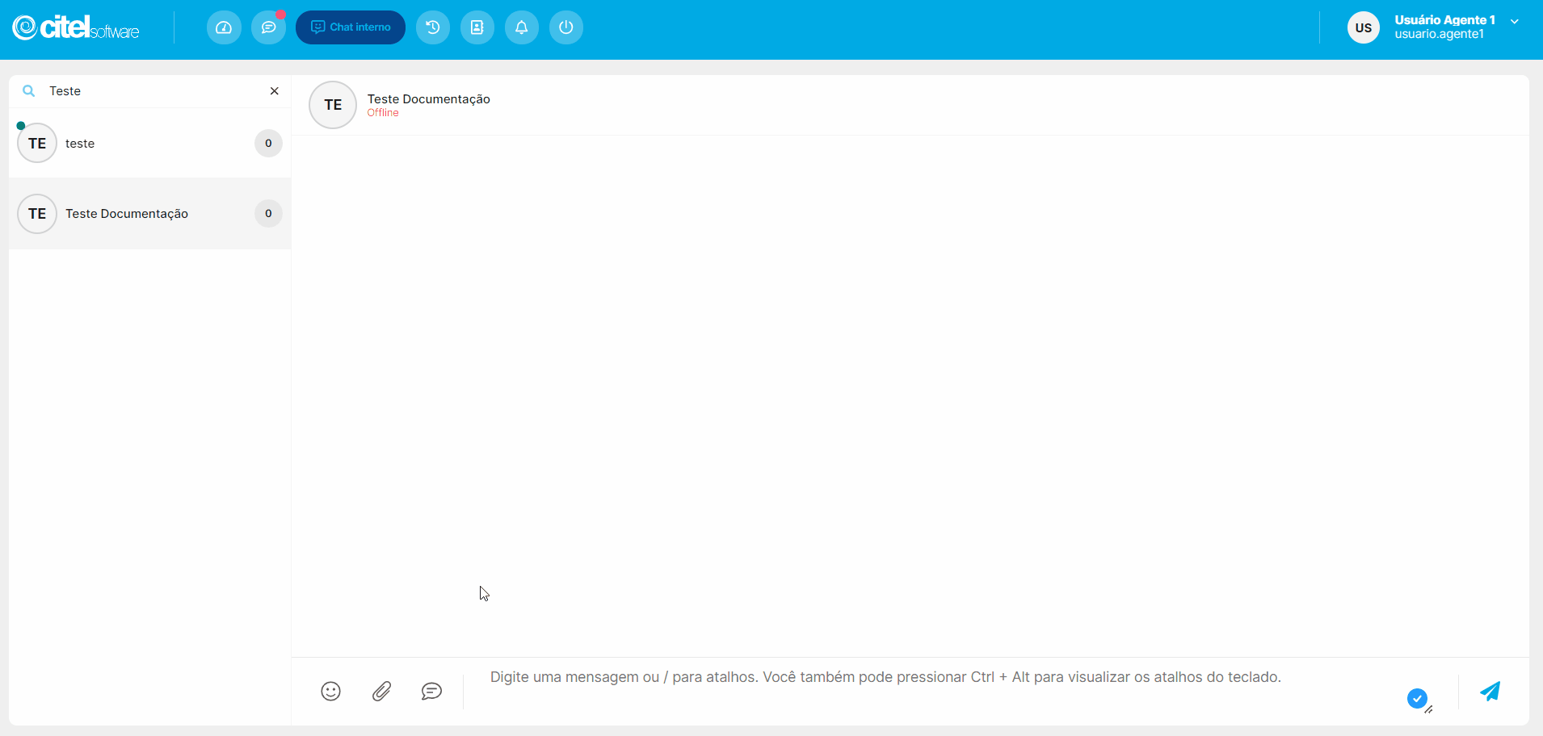Viewport: 1543px width, 736px height.
Task: Open the contacts book icon
Action: click(x=477, y=27)
